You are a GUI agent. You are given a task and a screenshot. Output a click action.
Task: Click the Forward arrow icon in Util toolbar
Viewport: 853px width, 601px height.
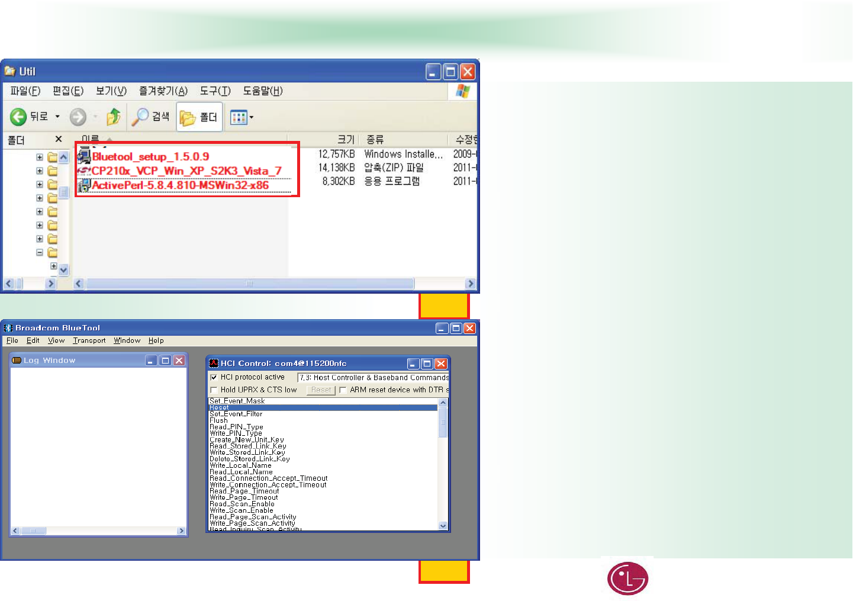(x=78, y=117)
